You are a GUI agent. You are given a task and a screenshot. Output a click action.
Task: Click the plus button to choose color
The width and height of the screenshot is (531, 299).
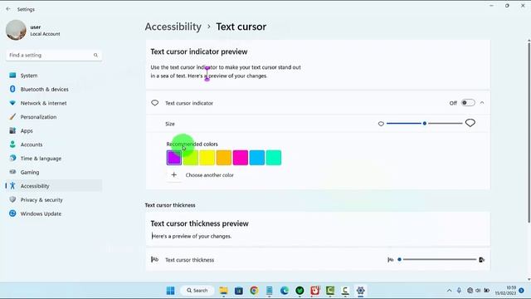tap(174, 175)
